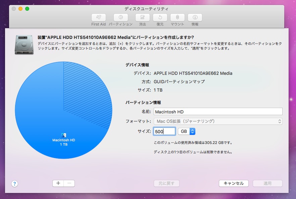This screenshot has width=296, height=199.
Task: Click the device サイズ value 1 TB
Action: pos(158,90)
